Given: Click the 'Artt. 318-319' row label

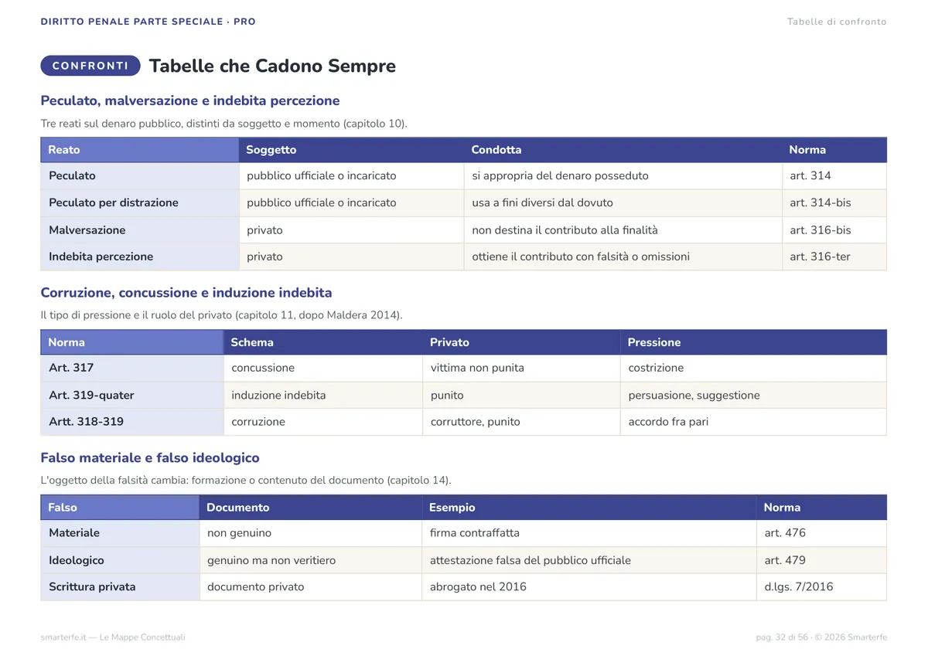Looking at the screenshot, I should tap(132, 422).
